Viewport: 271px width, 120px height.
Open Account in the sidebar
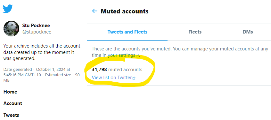[x=13, y=103]
